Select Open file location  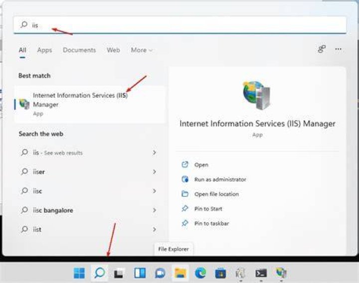tap(216, 194)
